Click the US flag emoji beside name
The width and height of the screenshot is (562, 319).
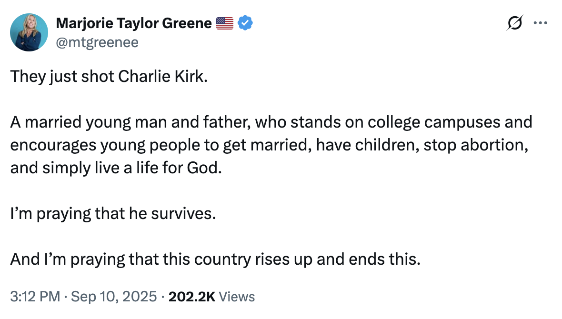click(224, 22)
